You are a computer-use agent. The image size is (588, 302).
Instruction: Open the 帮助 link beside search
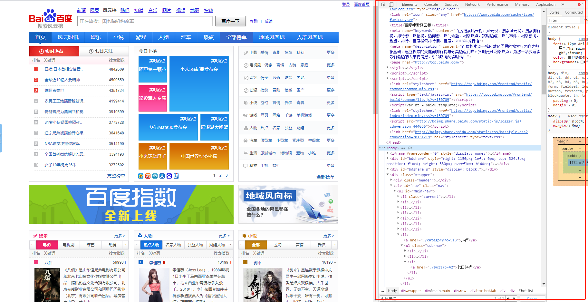pos(254,21)
